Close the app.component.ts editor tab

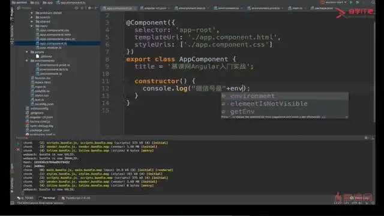(134, 8)
